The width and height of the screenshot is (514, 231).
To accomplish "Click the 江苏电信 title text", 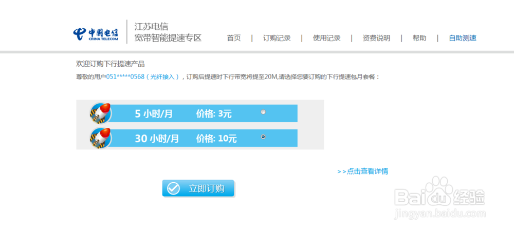I will (151, 27).
